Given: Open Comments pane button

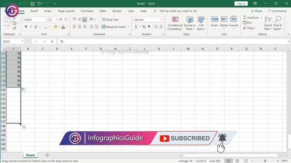Looking at the screenshot, I should coord(277,11).
